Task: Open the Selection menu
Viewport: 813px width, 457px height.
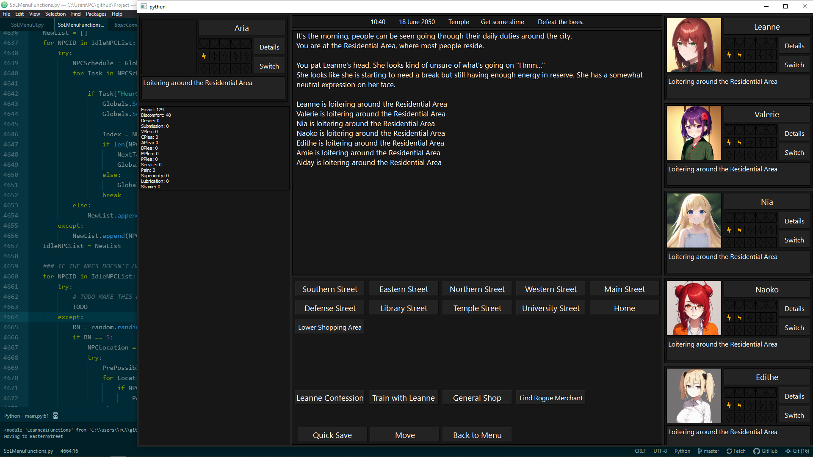Action: point(55,14)
